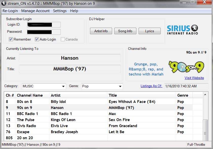Click the scrollbar up arrow in channel list

coord(205,95)
